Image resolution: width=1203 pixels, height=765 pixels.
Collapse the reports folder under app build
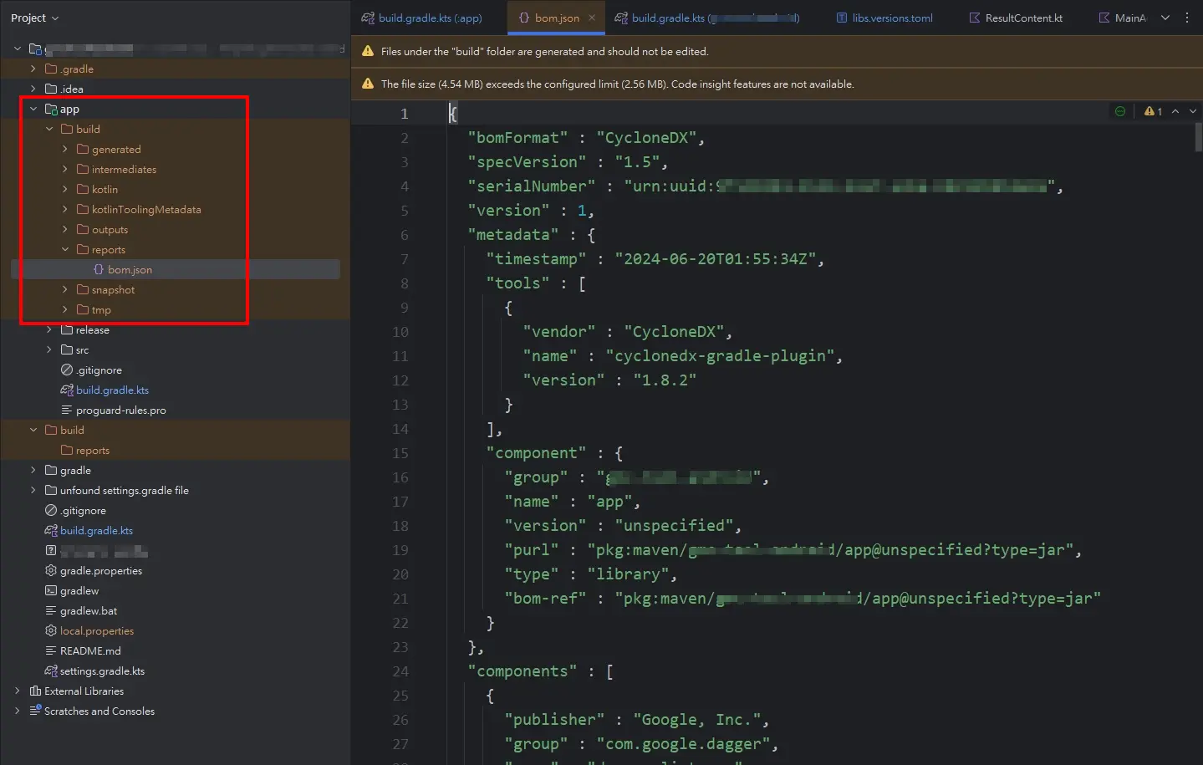(65, 249)
